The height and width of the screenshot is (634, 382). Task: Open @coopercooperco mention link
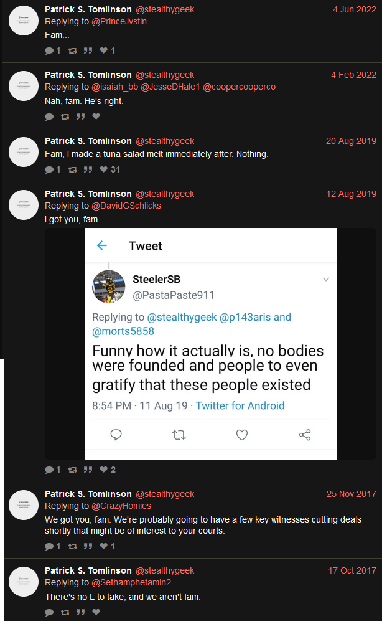239,87
